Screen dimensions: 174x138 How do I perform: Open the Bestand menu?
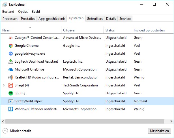tap(8, 12)
